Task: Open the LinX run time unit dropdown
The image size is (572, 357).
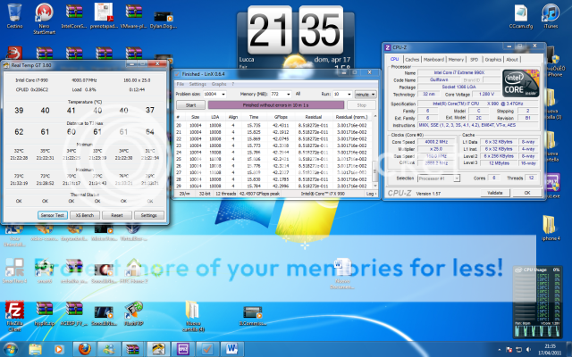Action: coord(367,93)
